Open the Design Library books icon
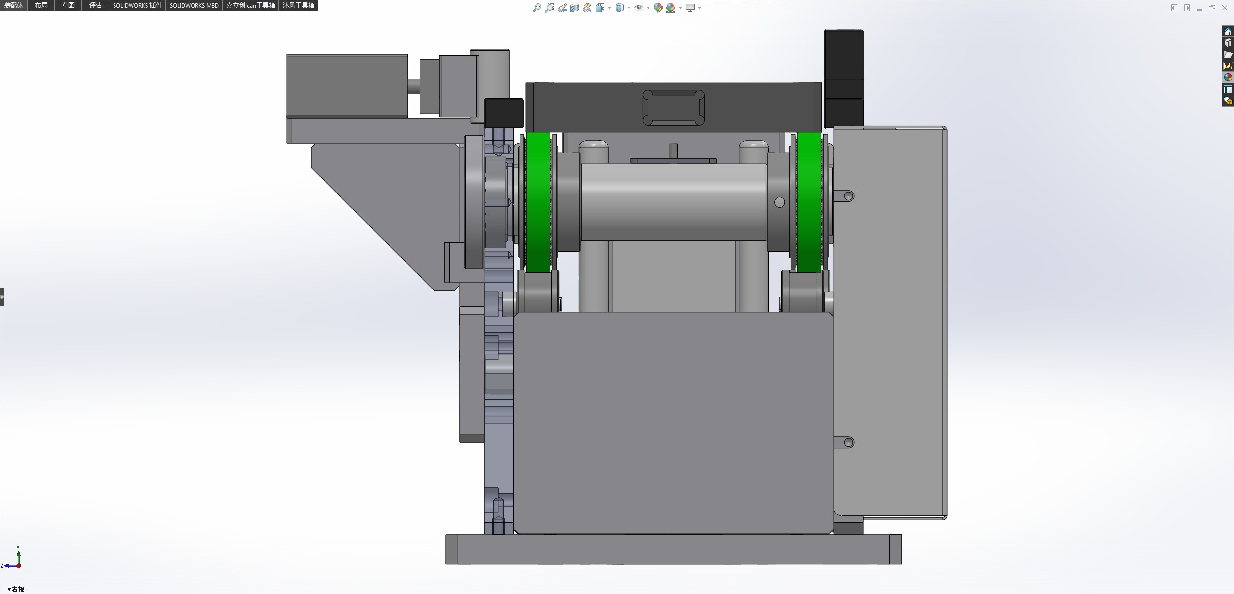1234x594 pixels. pyautogui.click(x=1228, y=43)
